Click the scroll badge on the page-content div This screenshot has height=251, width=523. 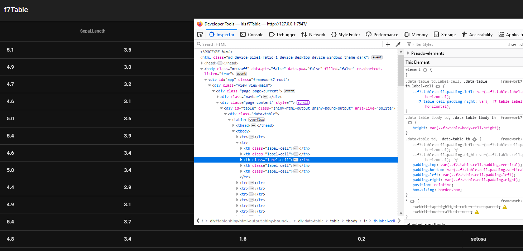tap(303, 102)
